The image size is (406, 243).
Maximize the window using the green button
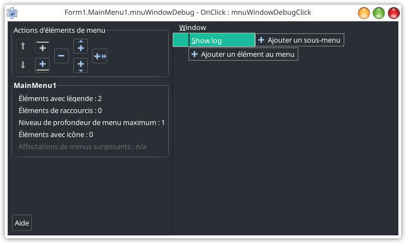(x=379, y=13)
